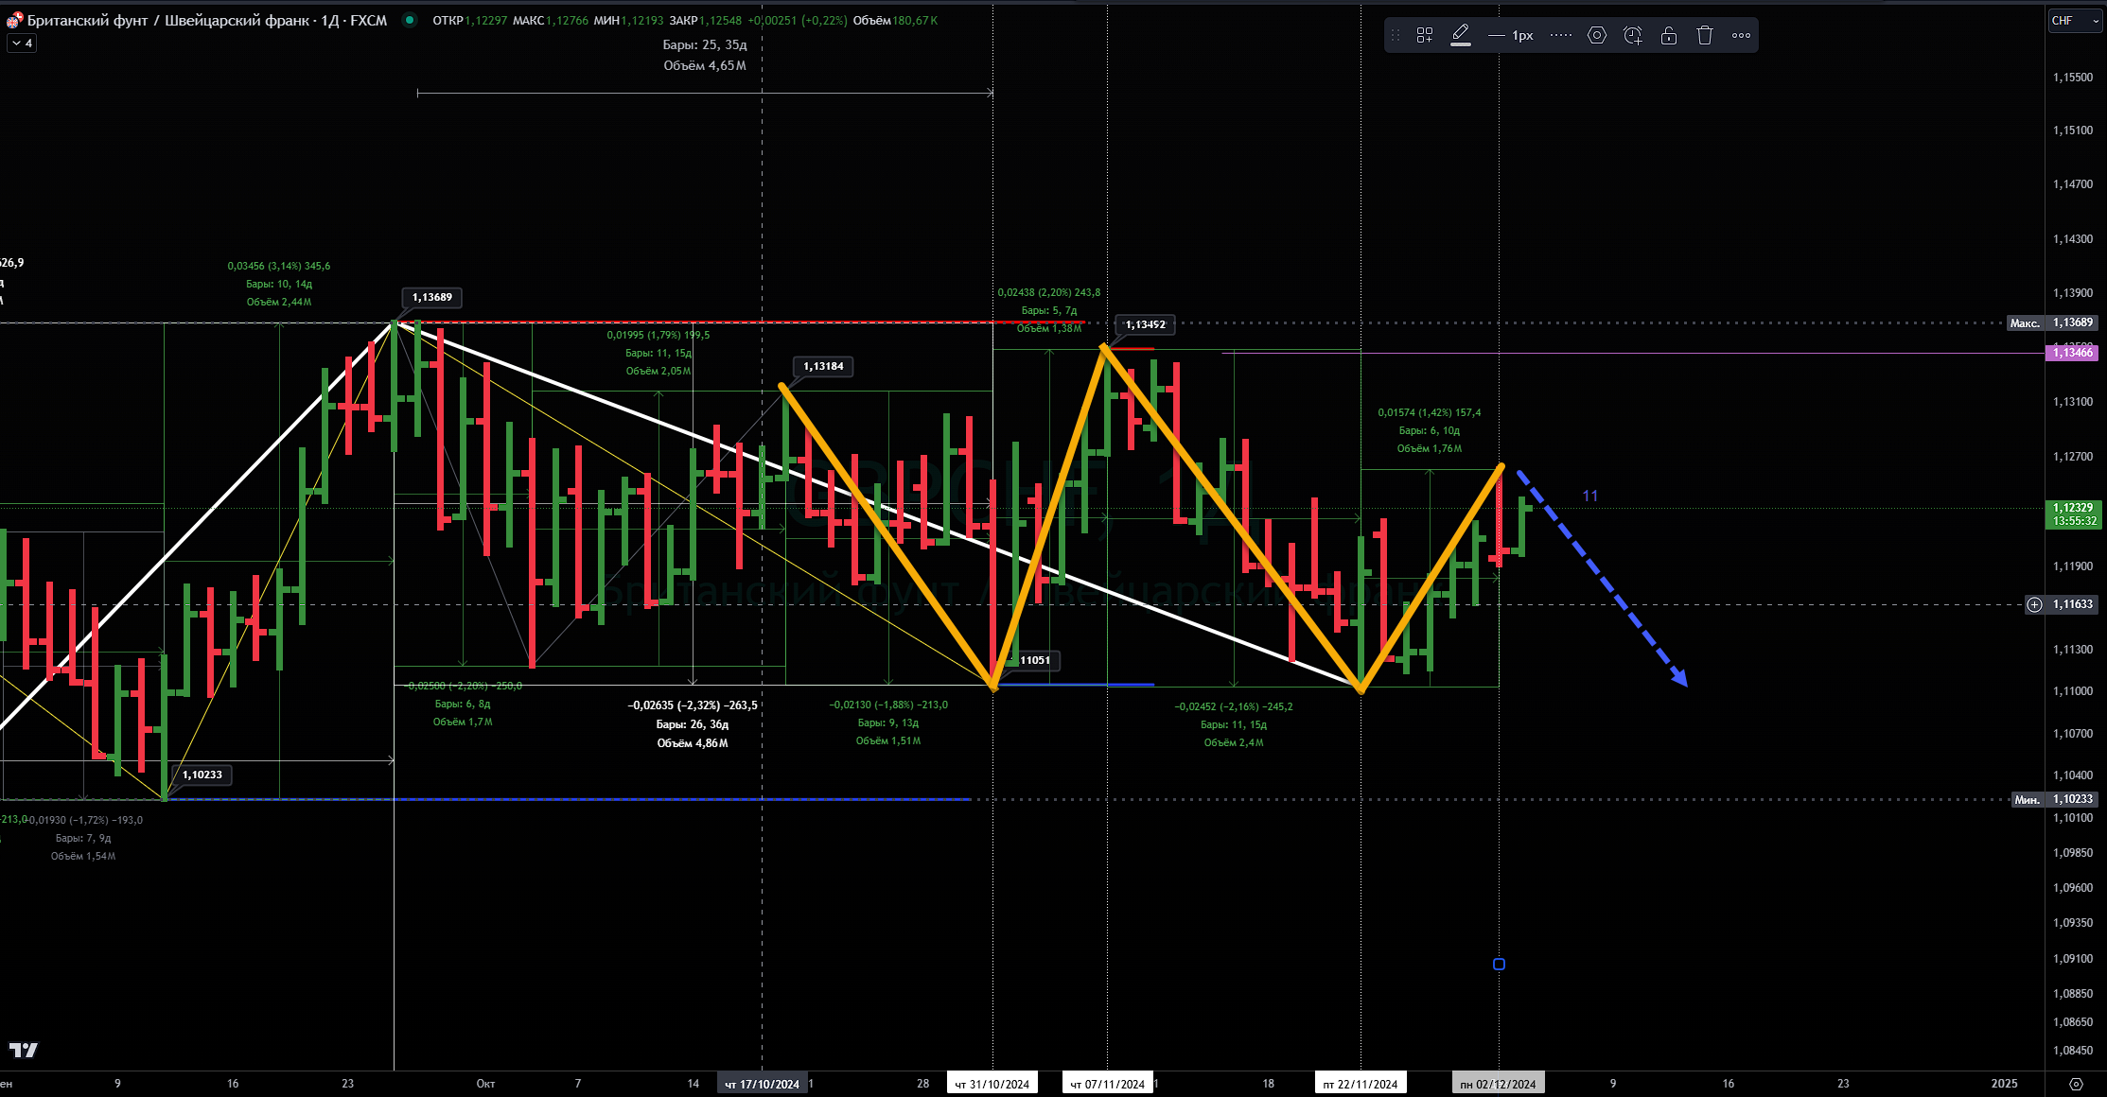Click the −0,02452 (−2,16%) −245,2 label
The width and height of the screenshot is (2107, 1097).
coord(1234,706)
